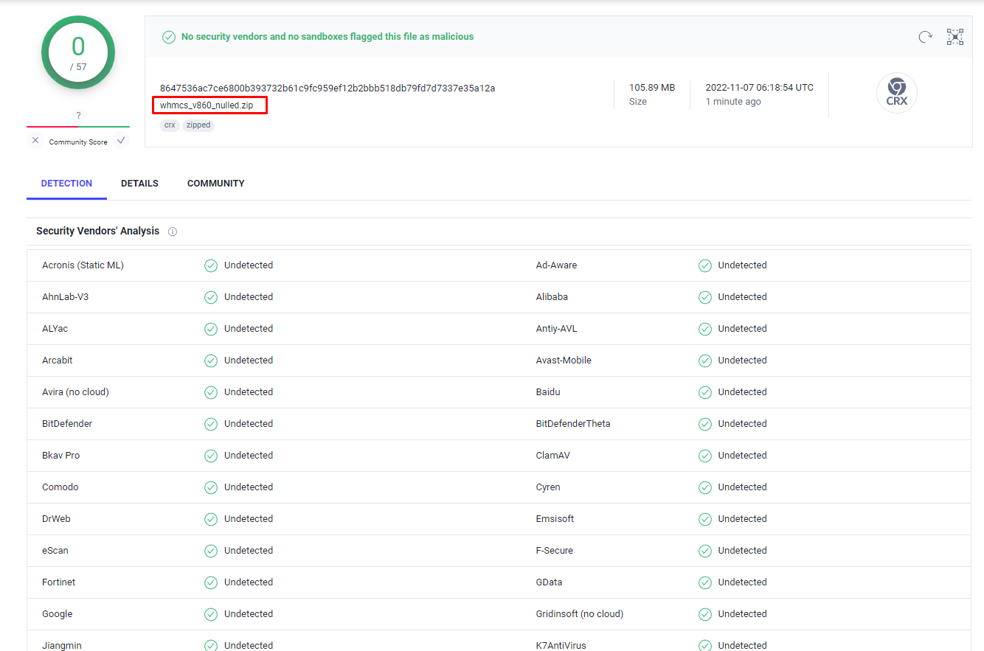Click the Baidu vendor name
Screen dimensions: 984x651
548,392
